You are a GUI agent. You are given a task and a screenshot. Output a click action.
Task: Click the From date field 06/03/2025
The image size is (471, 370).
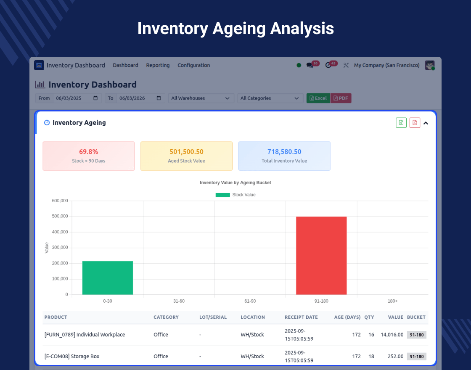pyautogui.click(x=77, y=98)
